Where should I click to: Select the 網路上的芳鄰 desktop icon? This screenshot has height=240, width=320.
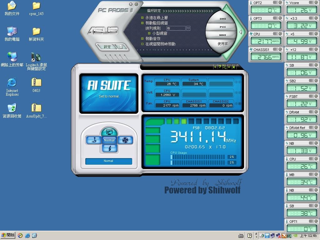pyautogui.click(x=12, y=59)
